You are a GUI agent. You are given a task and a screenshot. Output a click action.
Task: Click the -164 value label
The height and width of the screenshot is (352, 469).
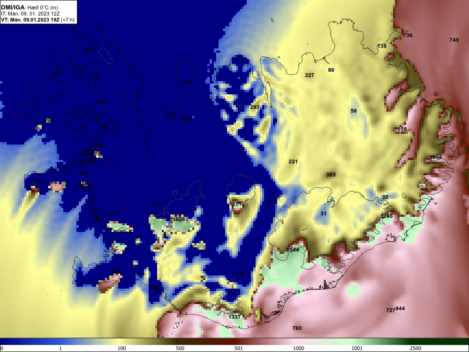pos(241,274)
